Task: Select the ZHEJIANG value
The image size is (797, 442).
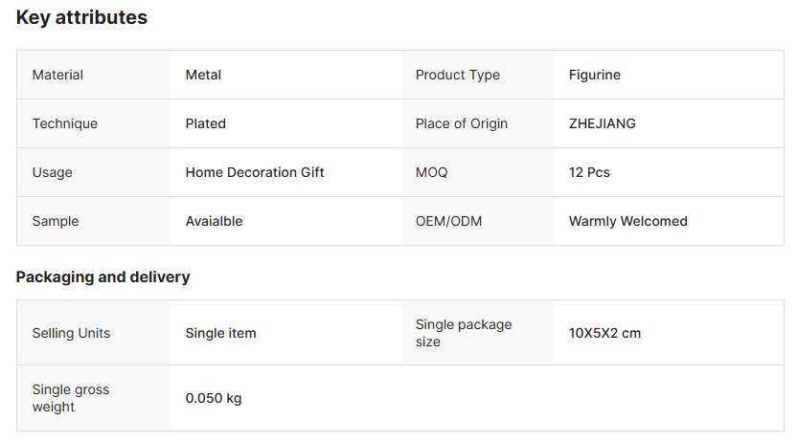Action: tap(602, 123)
